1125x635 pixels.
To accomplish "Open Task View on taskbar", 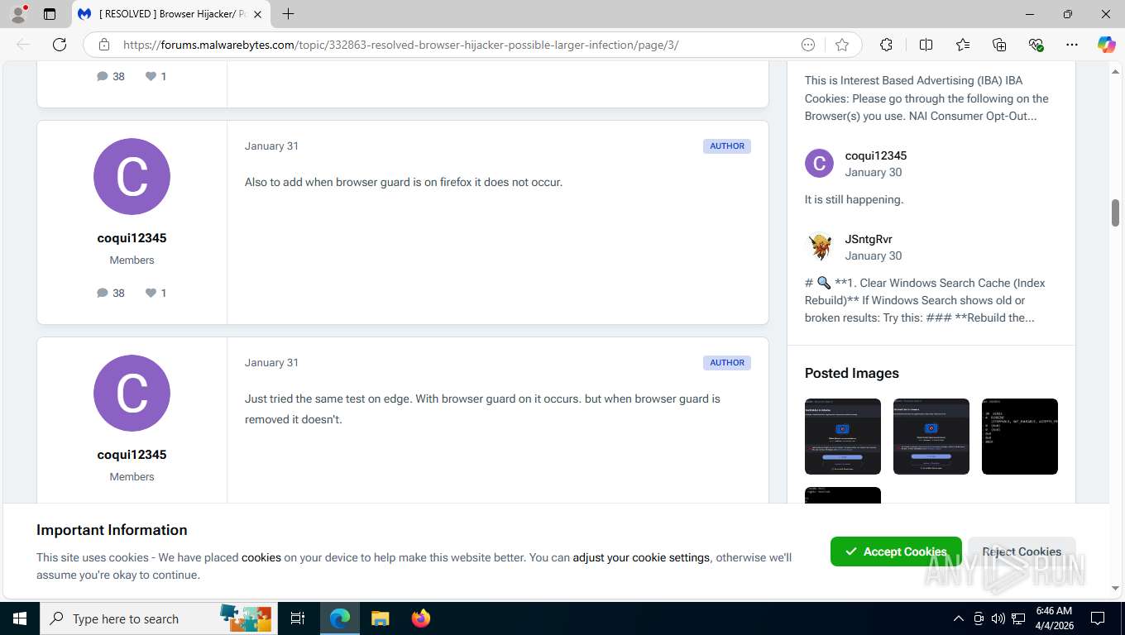I will (x=298, y=618).
